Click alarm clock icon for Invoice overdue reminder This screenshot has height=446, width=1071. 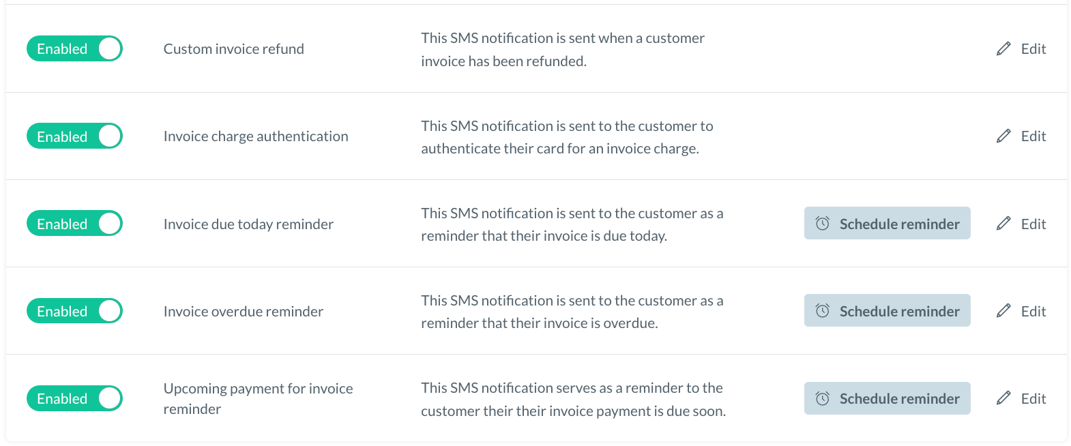click(823, 311)
